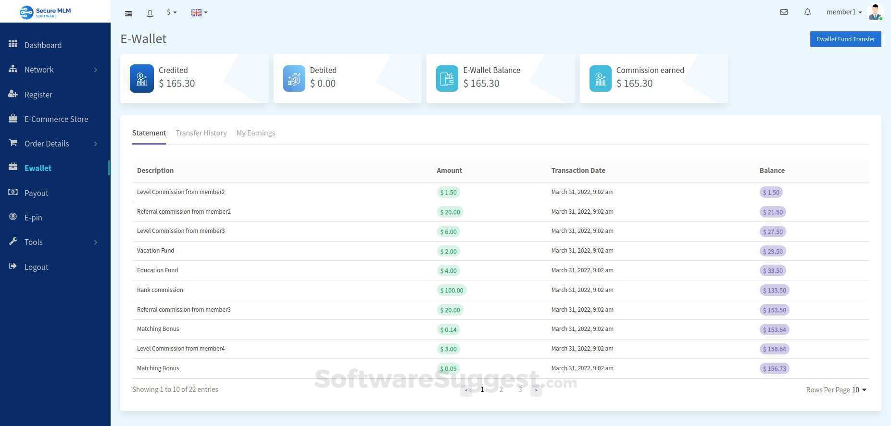Click the Ewallet Fund Transfer button
The width and height of the screenshot is (891, 426).
pos(845,39)
